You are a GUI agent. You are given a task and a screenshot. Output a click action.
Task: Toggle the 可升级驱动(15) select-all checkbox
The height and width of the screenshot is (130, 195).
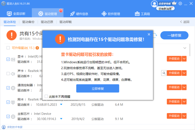click(x=8, y=48)
